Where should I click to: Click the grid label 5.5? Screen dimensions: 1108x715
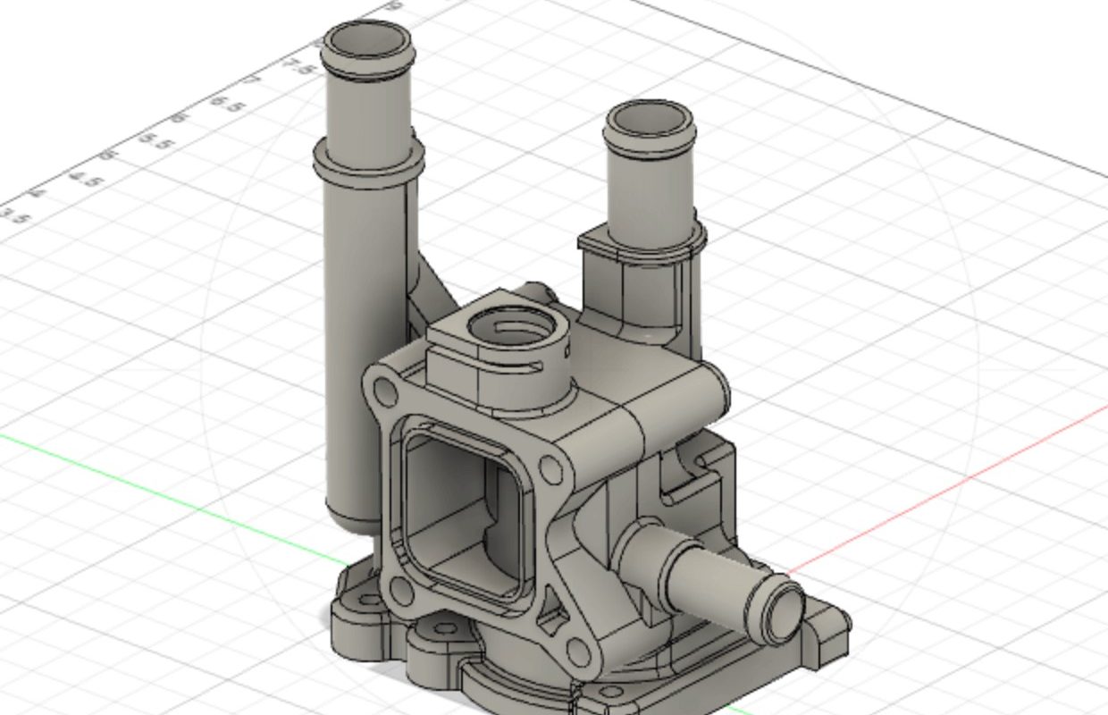click(156, 140)
